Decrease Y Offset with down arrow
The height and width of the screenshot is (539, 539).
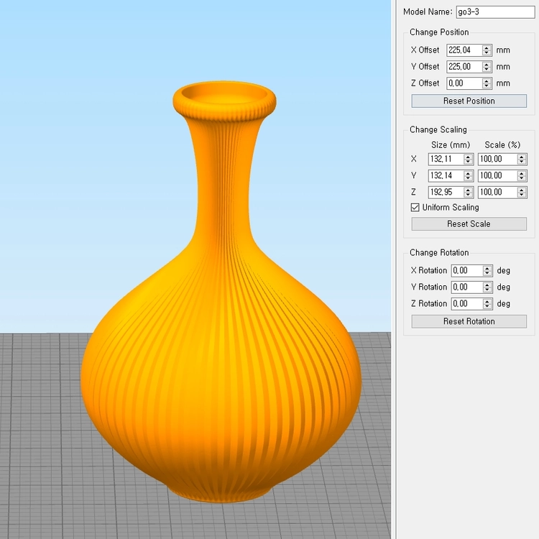pos(487,69)
